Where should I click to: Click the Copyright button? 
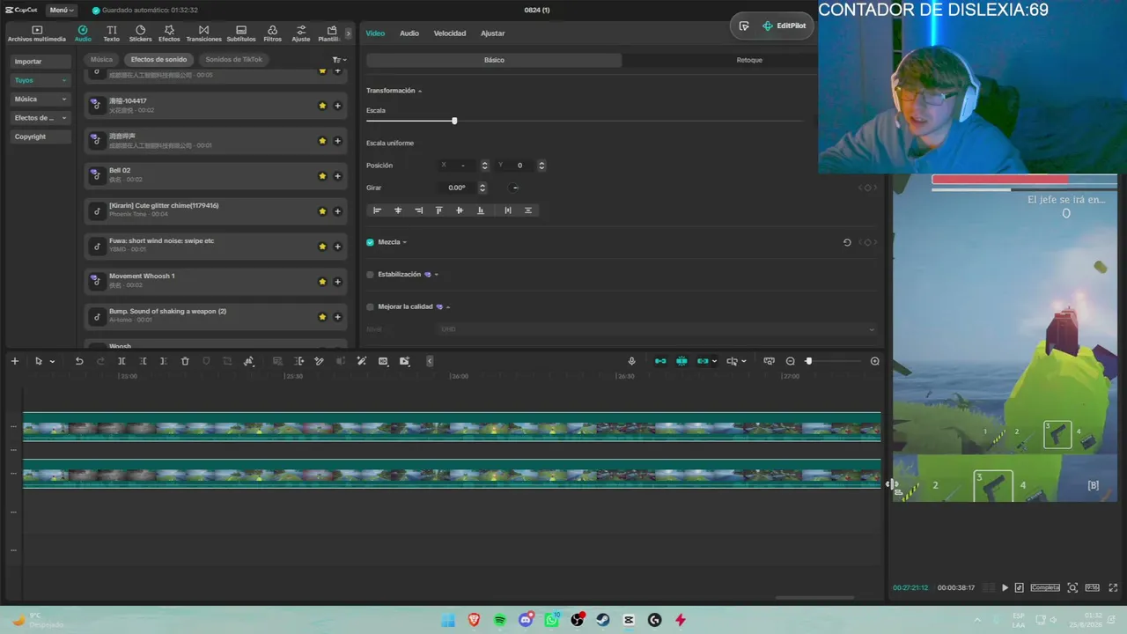click(x=41, y=136)
